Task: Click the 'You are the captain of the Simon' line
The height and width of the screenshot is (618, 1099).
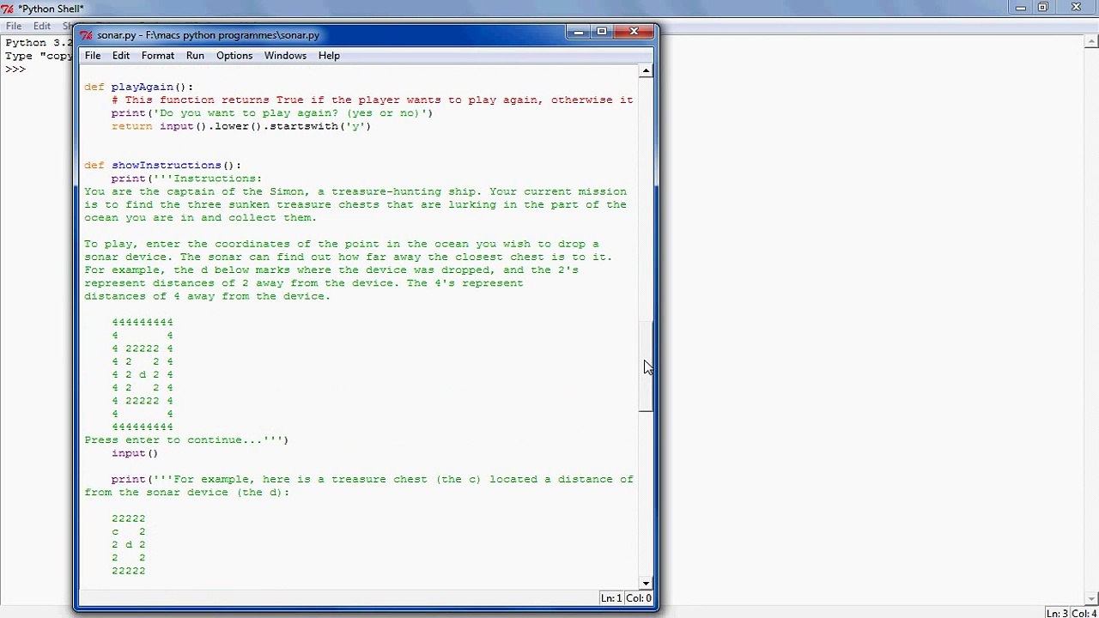Action: coord(355,191)
